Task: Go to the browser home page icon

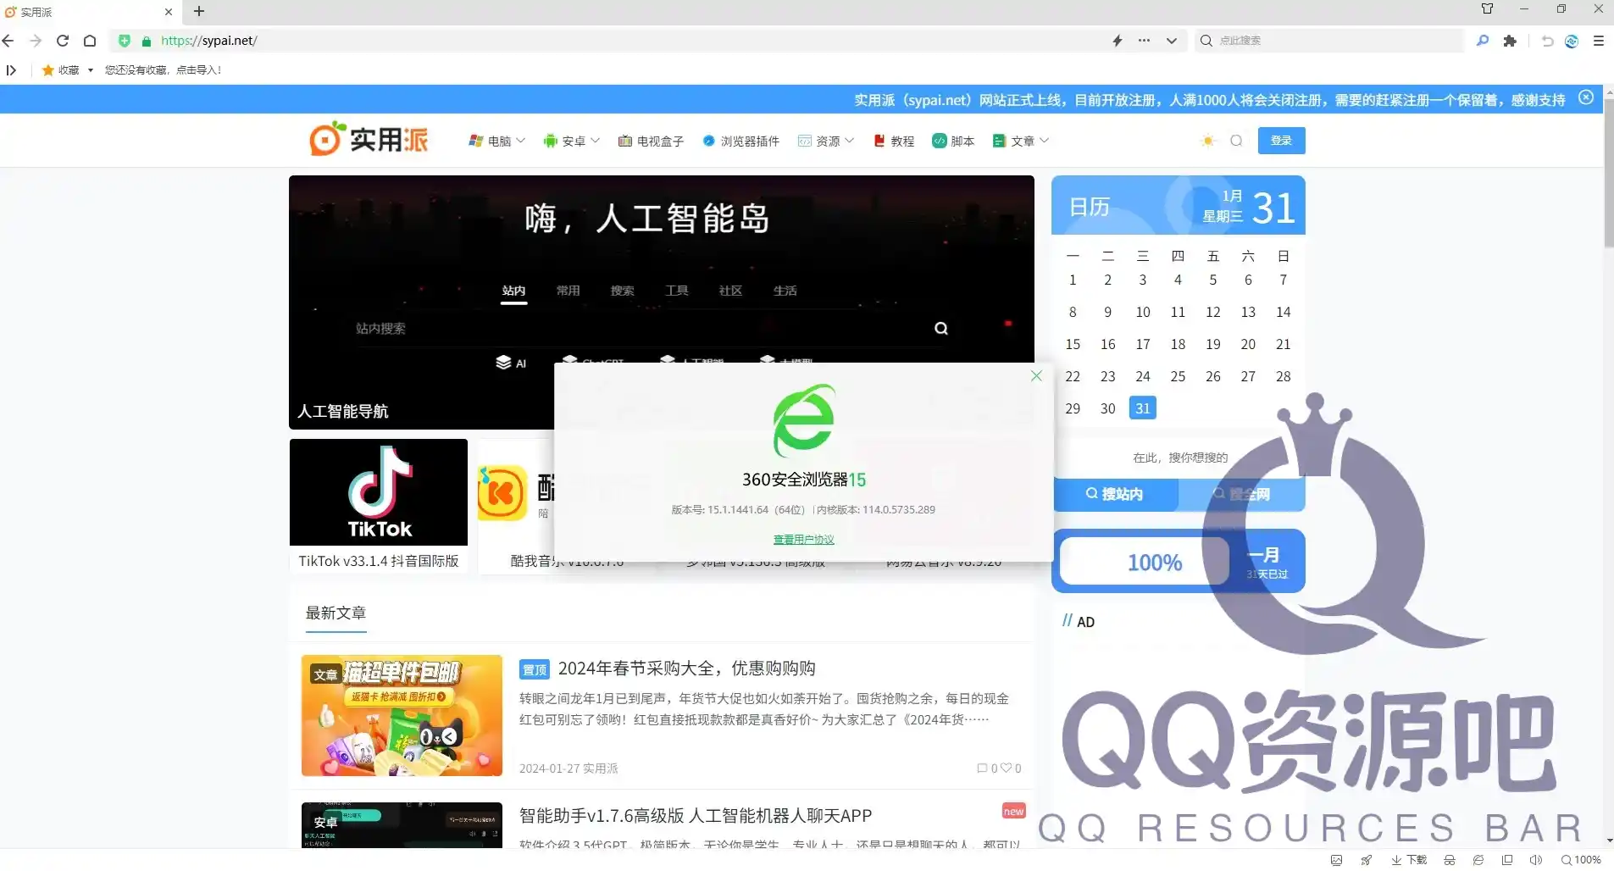Action: click(90, 41)
